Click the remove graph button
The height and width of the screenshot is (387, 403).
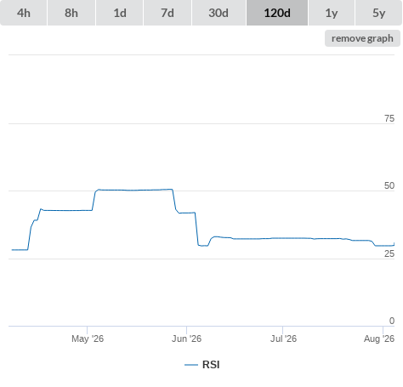coord(362,38)
